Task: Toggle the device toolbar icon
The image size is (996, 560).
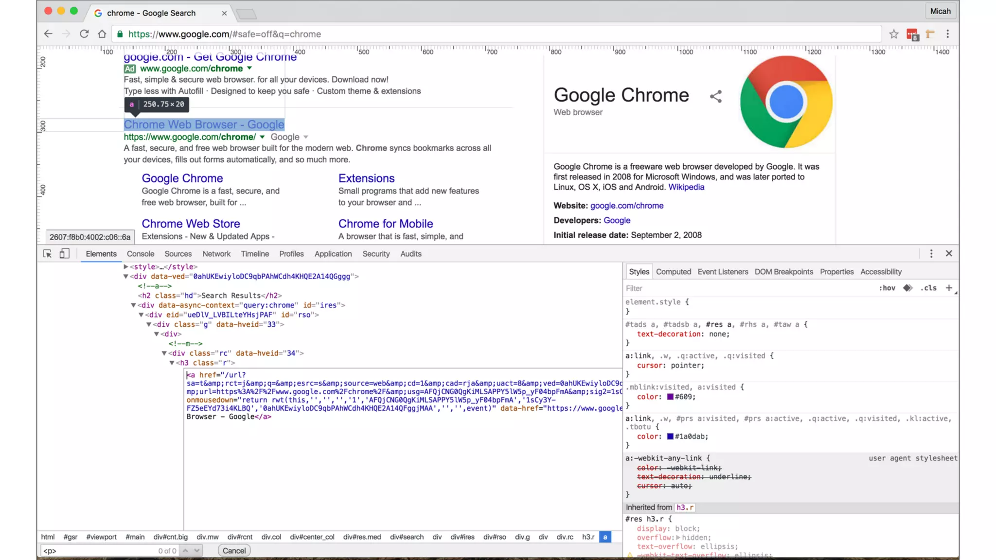Action: tap(64, 254)
